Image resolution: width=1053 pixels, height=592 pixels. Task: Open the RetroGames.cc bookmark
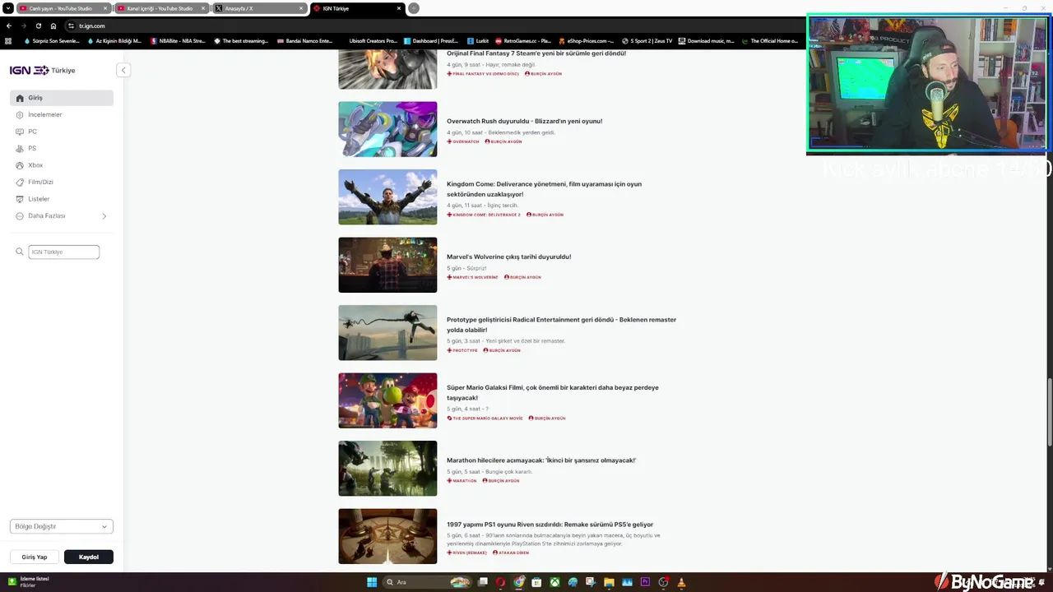pos(523,41)
